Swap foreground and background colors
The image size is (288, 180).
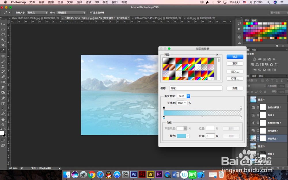(x=5, y=129)
